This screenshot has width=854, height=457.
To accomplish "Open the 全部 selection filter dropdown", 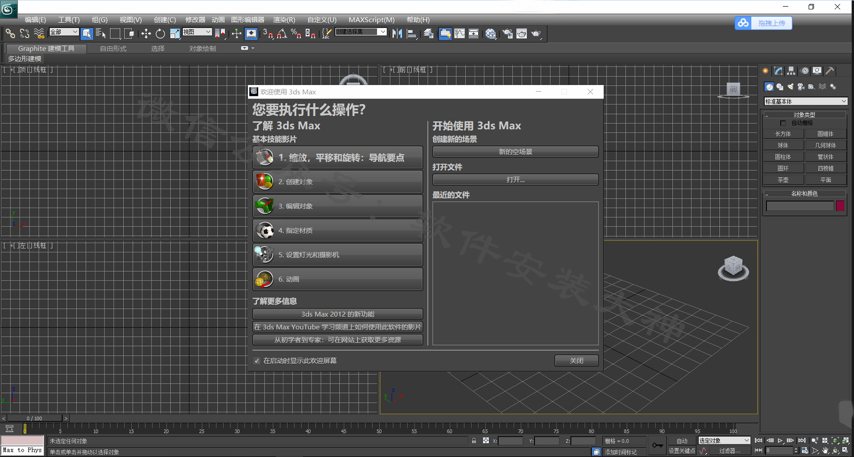I will click(x=64, y=32).
